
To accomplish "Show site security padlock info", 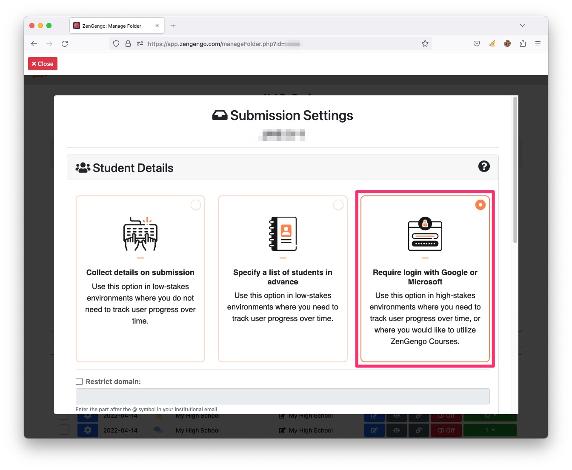I will click(128, 43).
